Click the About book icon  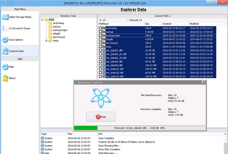(x=5, y=78)
